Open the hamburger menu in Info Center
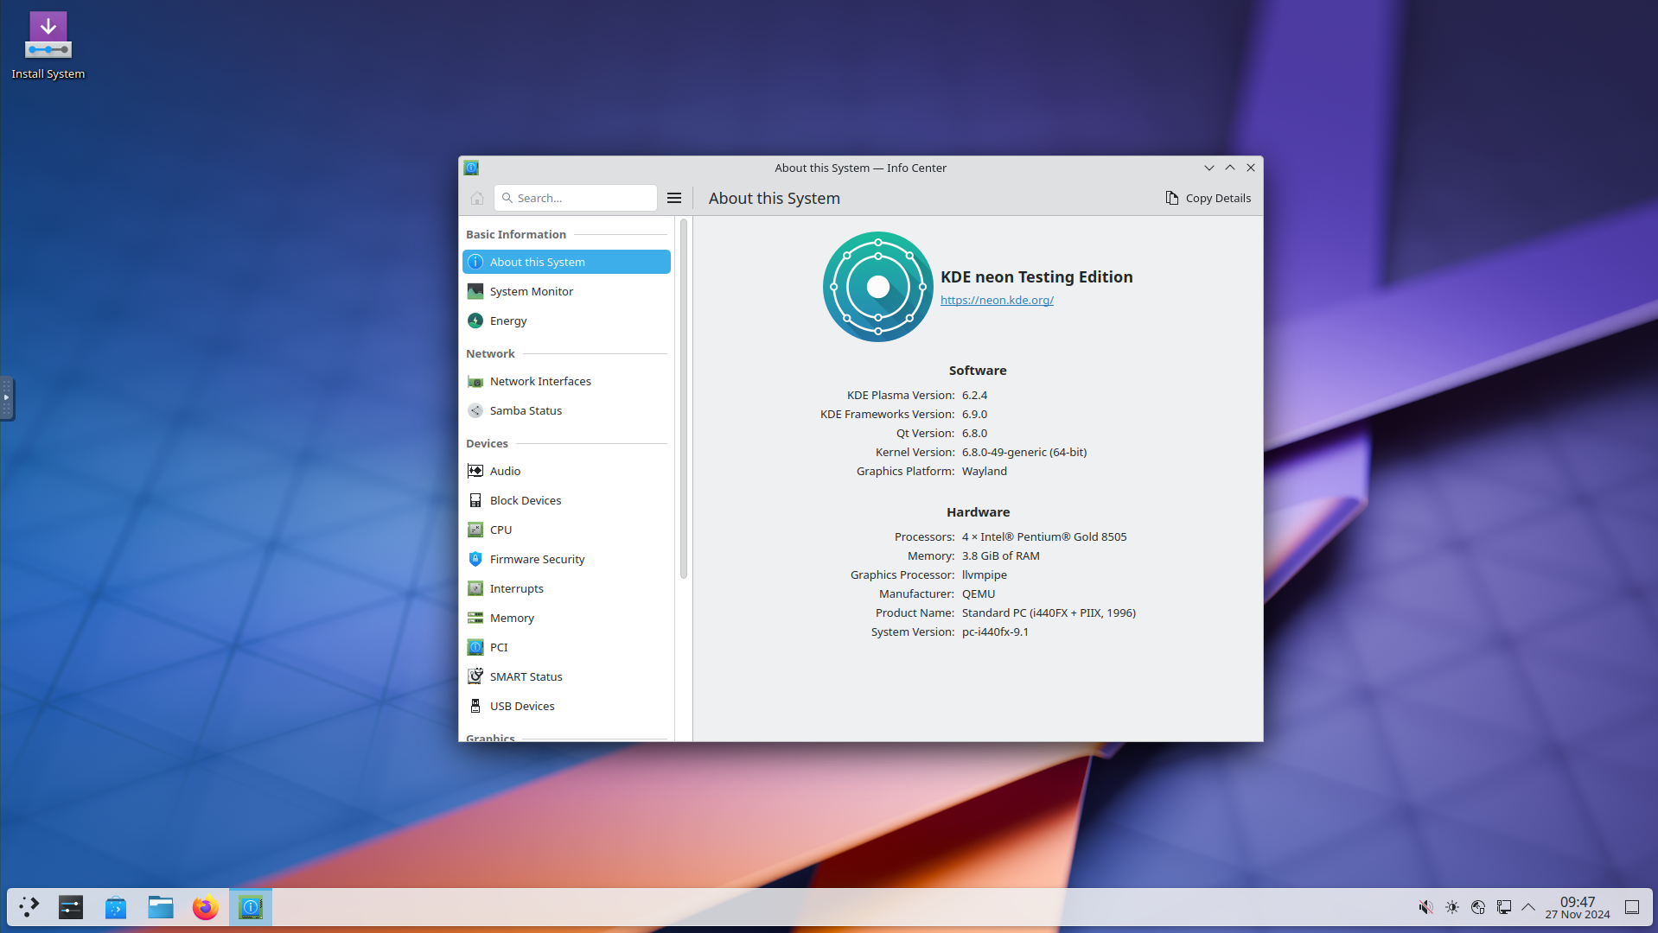The image size is (1658, 933). 674,198
